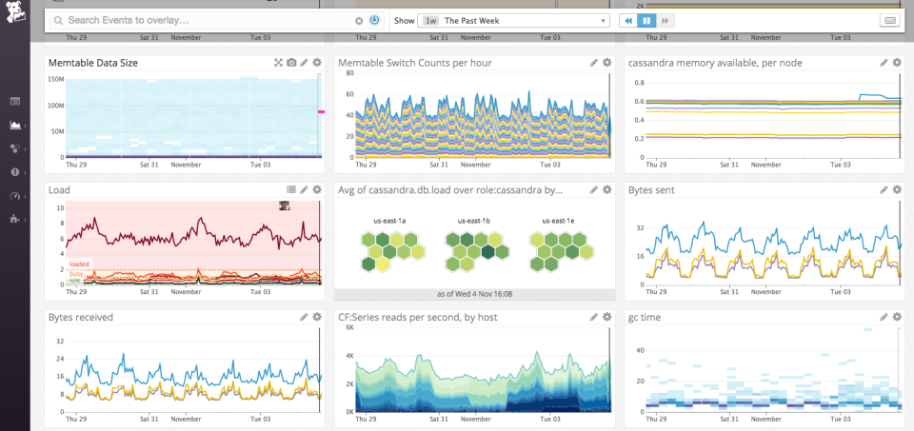This screenshot has width=914, height=431.
Task: Edit cassandra memory available graph
Action: coord(884,63)
